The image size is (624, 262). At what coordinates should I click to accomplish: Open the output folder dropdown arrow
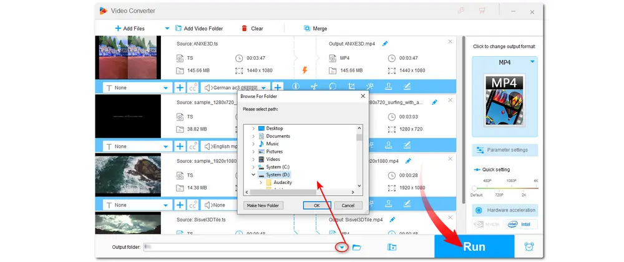coord(341,247)
